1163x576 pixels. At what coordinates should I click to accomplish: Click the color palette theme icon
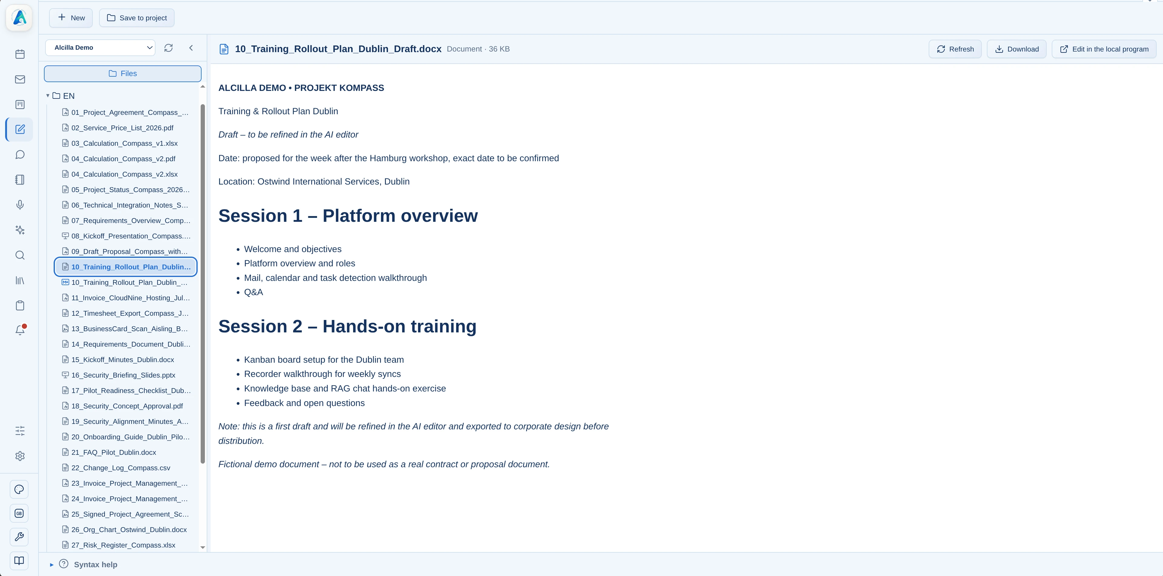[19, 489]
